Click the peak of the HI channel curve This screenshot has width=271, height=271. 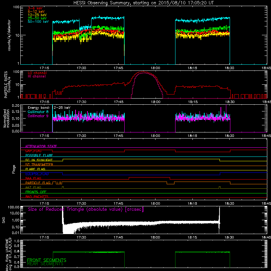(x=144, y=73)
